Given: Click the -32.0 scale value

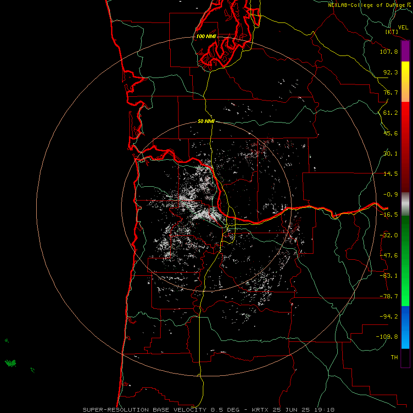Looking at the screenshot, I should tap(389, 235).
